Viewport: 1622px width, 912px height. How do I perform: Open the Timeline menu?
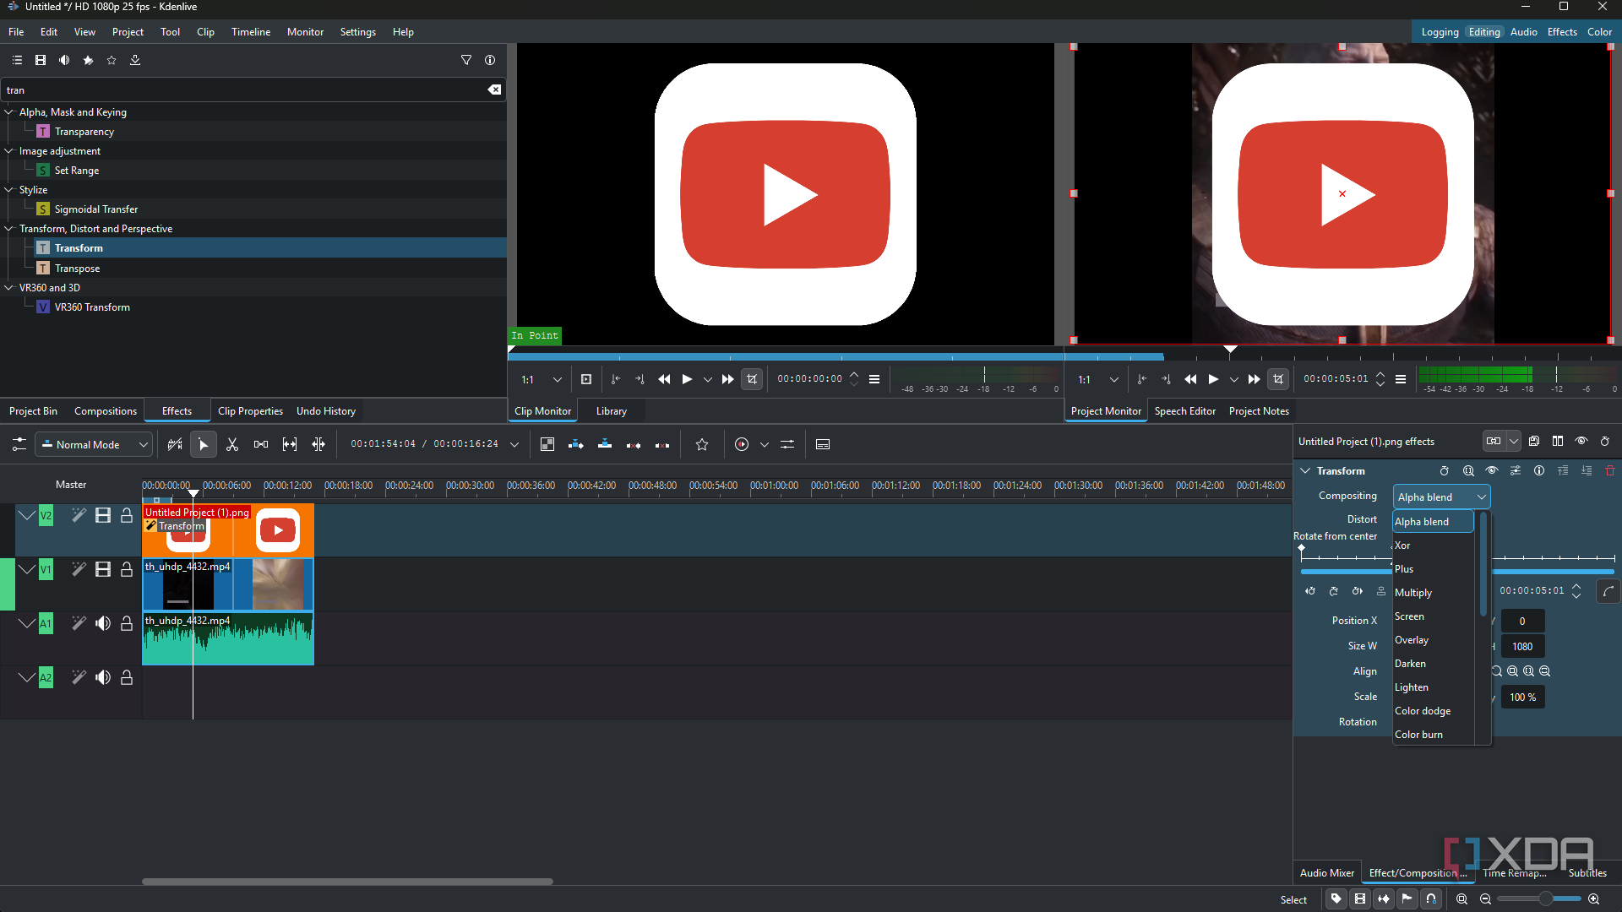pos(250,31)
